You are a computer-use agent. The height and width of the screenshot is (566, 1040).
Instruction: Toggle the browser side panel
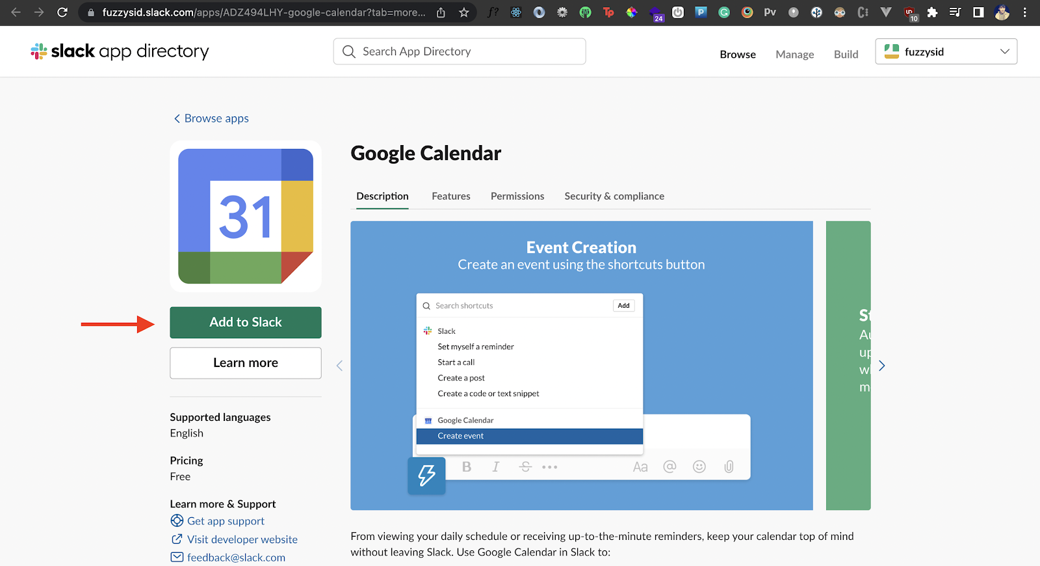(x=978, y=12)
